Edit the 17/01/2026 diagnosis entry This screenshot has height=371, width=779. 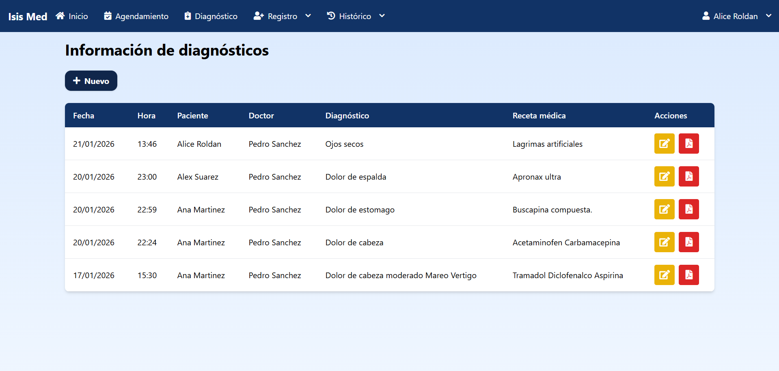664,275
